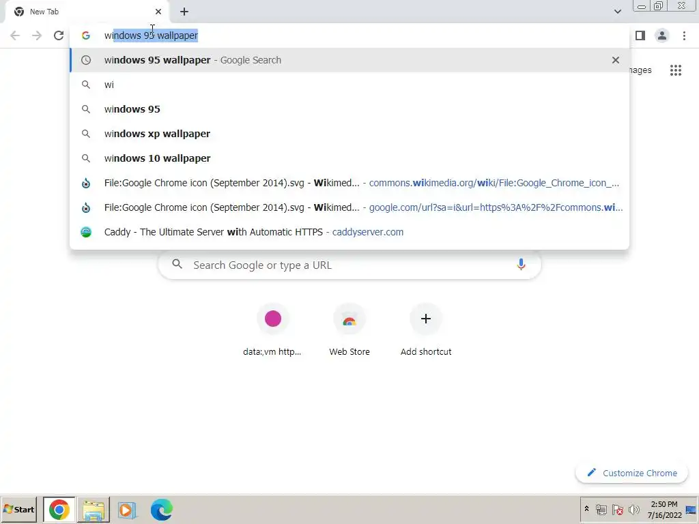This screenshot has height=524, width=699.
Task: Click the back navigation arrow
Action: (x=15, y=35)
